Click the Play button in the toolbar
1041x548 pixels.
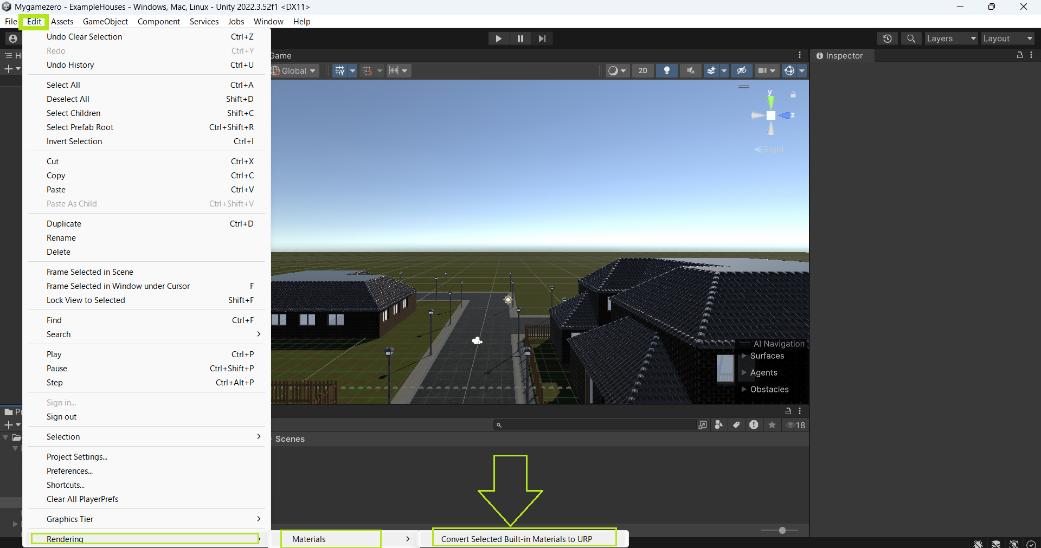[498, 38]
